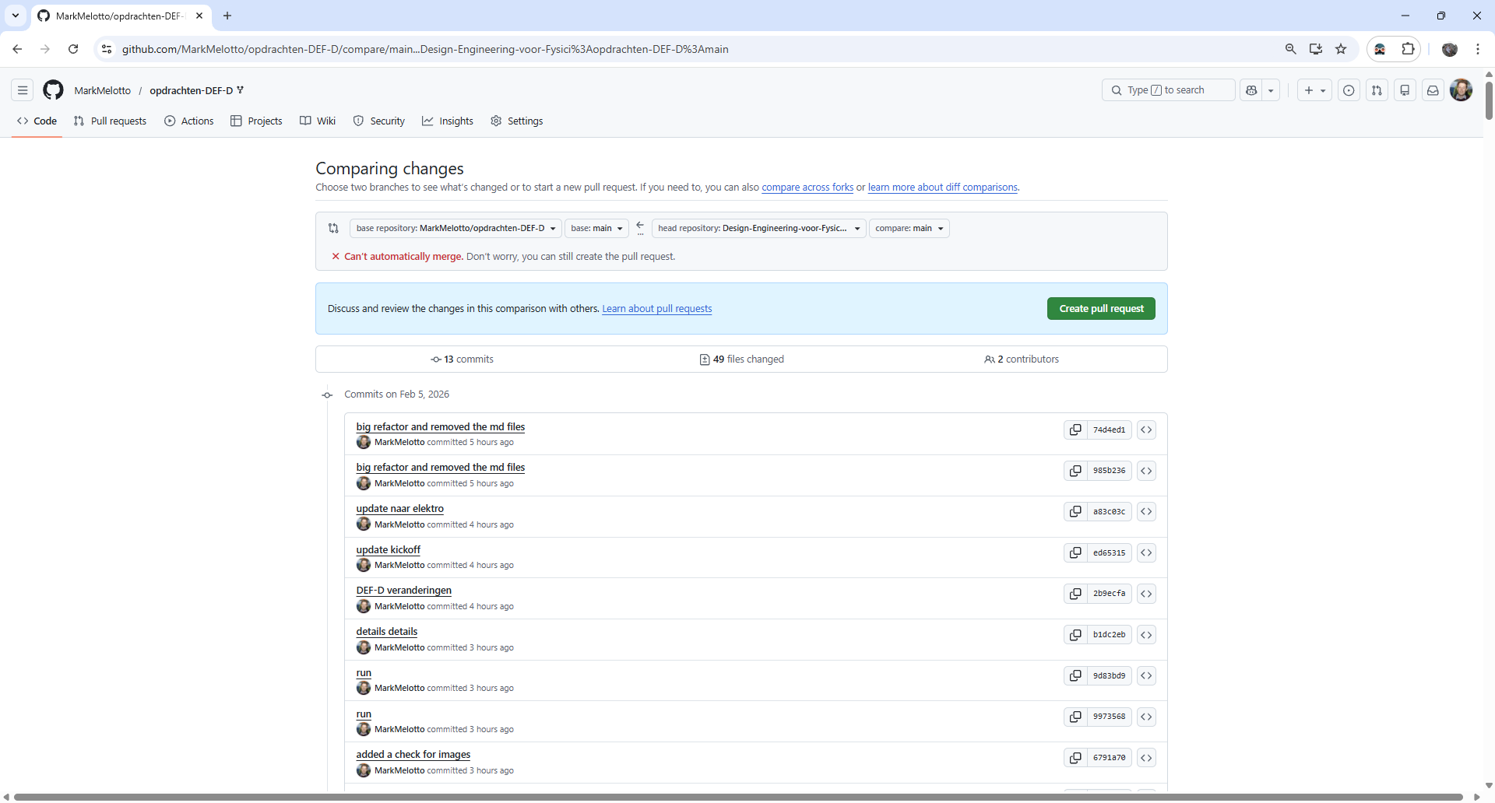Click the GitHub octocat logo

coord(52,90)
